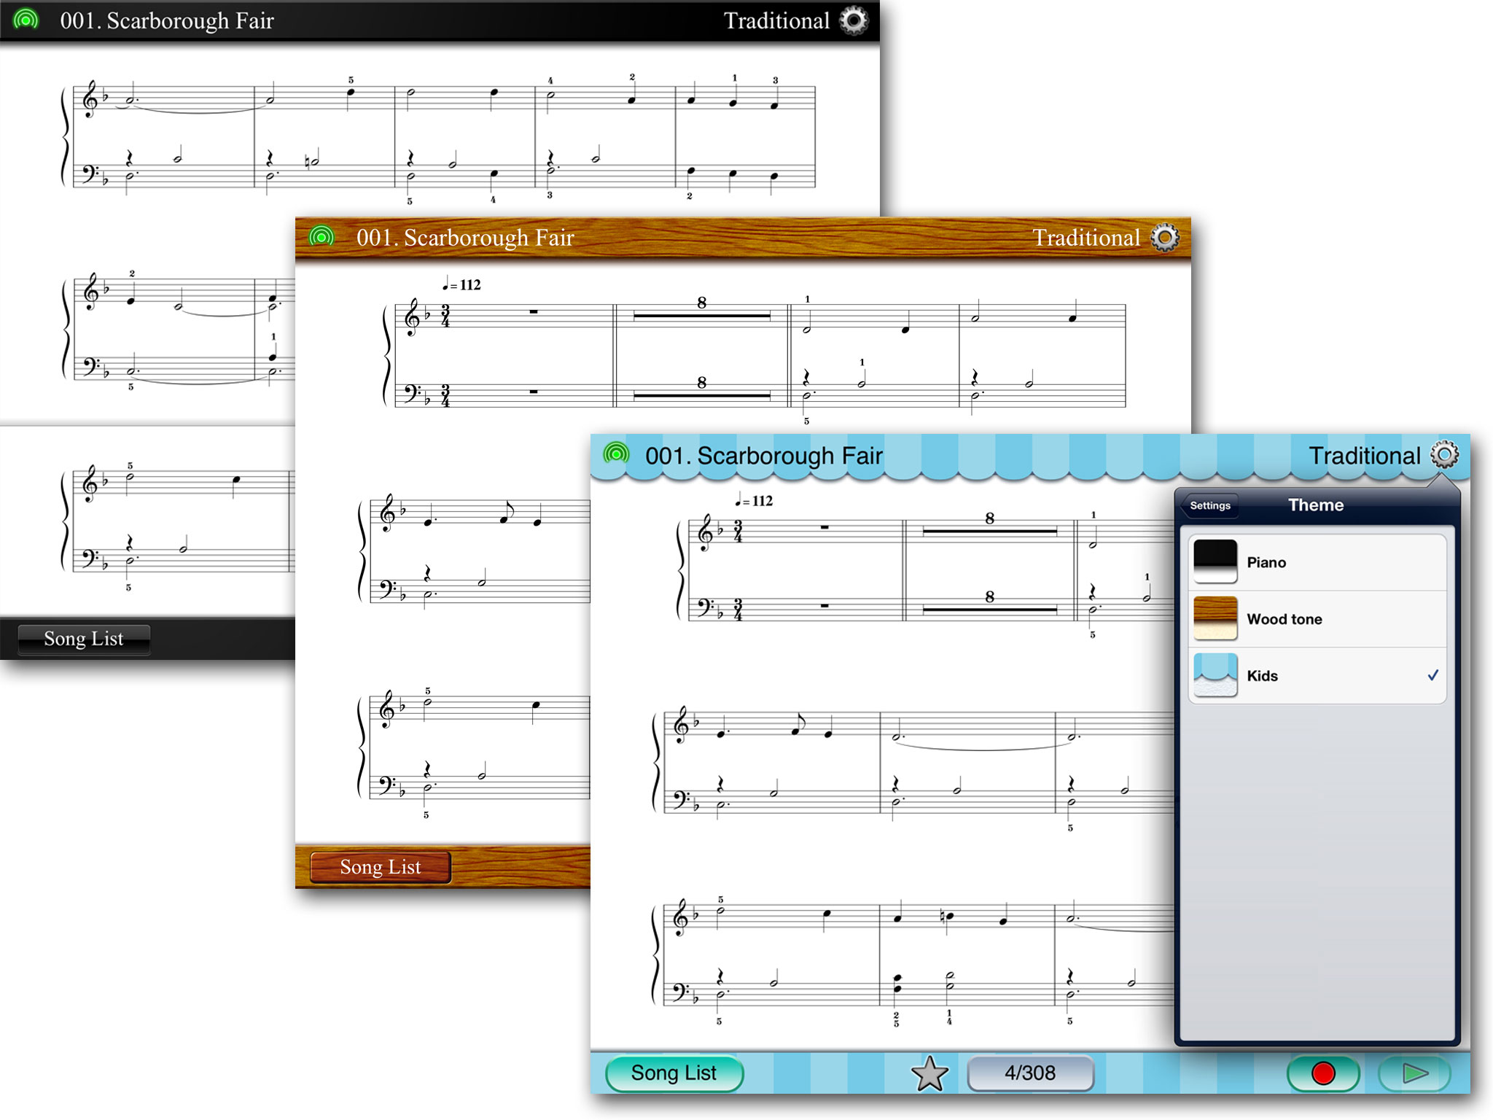The image size is (1493, 1120).
Task: Click the Kids theme blue swatch thumbnail
Action: [1215, 675]
